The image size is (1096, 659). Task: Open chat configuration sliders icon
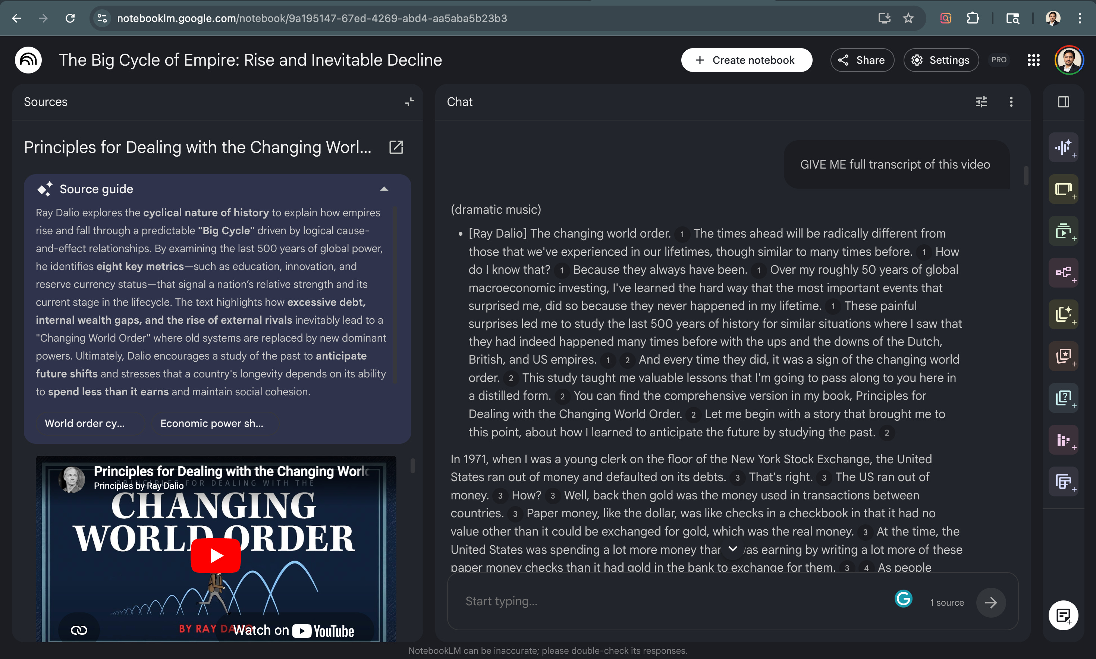[x=981, y=102]
